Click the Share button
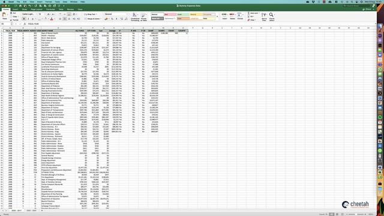 [367, 10]
